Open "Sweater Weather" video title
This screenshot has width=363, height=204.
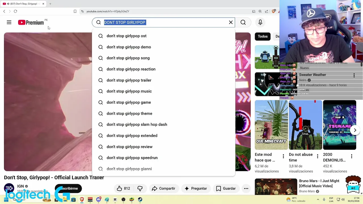click(x=313, y=75)
